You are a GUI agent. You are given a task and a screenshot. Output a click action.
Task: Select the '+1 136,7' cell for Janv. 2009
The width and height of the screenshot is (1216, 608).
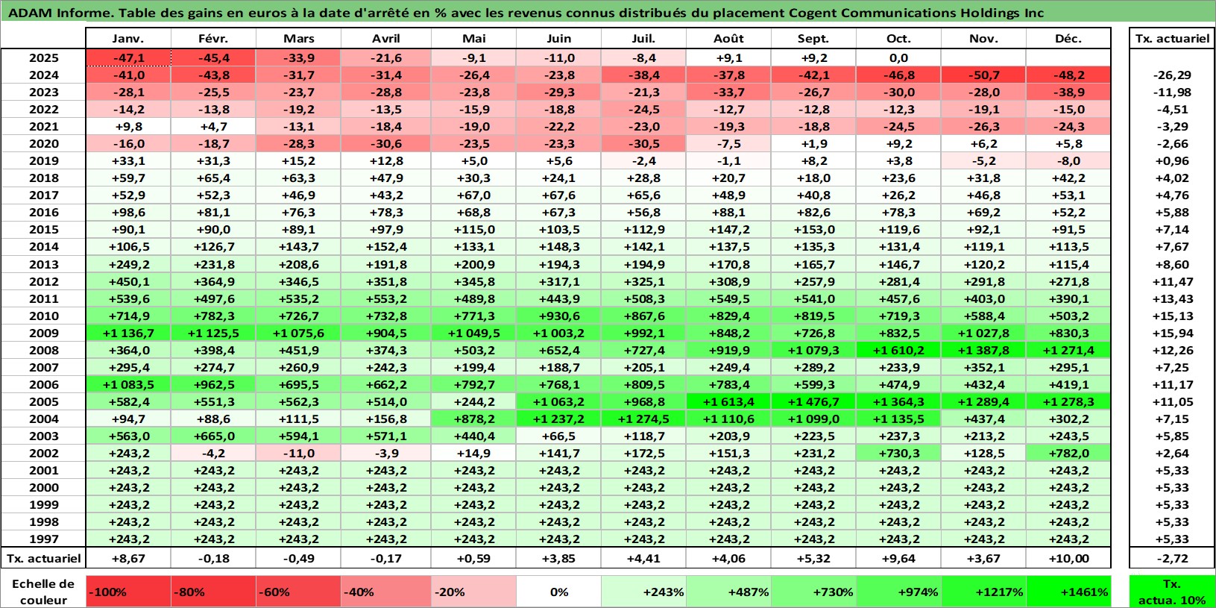(x=128, y=333)
